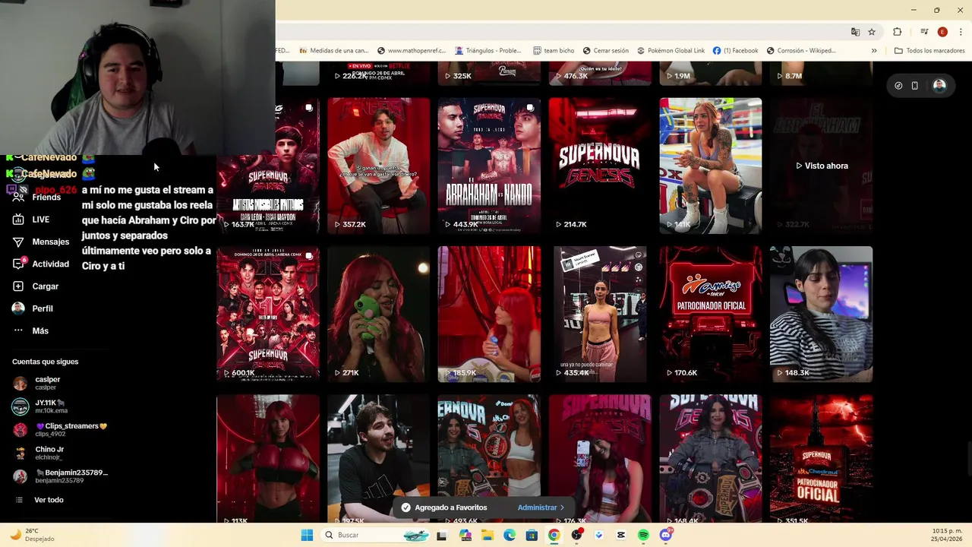The image size is (972, 547).
Task: Open the video with 185.9K views
Action: [489, 313]
